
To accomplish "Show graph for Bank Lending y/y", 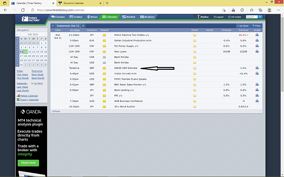I will tap(257, 90).
